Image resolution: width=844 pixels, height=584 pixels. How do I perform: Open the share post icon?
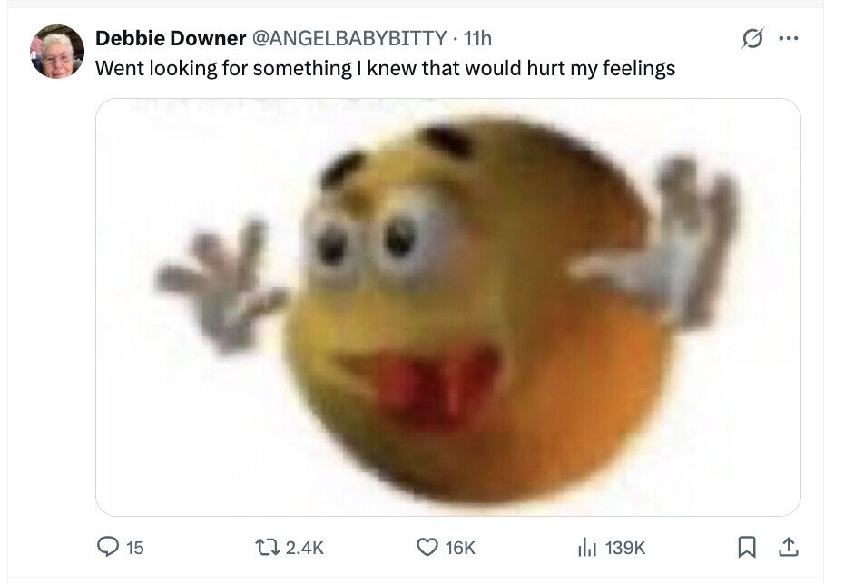pyautogui.click(x=789, y=548)
